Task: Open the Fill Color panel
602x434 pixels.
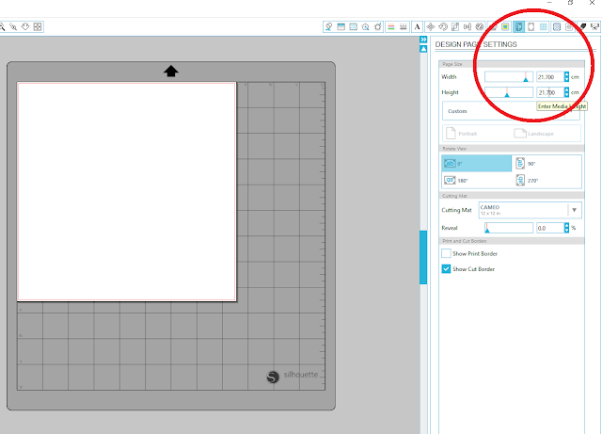Action: (328, 26)
